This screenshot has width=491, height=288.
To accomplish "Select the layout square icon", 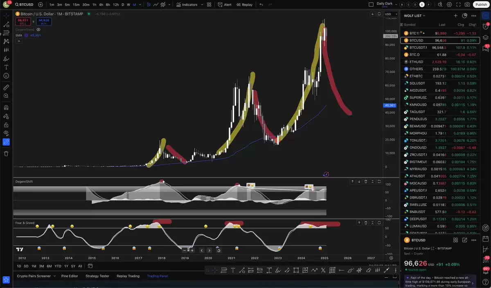I will click(x=371, y=5).
